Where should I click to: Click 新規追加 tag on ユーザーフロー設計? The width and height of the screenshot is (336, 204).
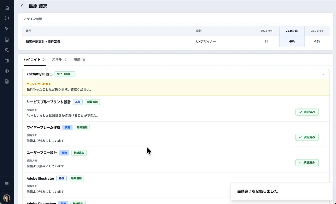tap(79, 153)
